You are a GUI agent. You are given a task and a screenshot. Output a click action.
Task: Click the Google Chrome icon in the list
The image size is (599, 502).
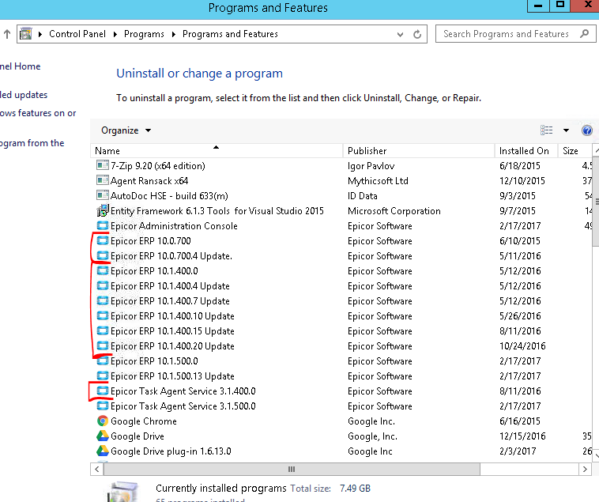tap(103, 421)
